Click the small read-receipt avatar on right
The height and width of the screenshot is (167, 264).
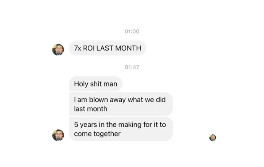pos(213,138)
